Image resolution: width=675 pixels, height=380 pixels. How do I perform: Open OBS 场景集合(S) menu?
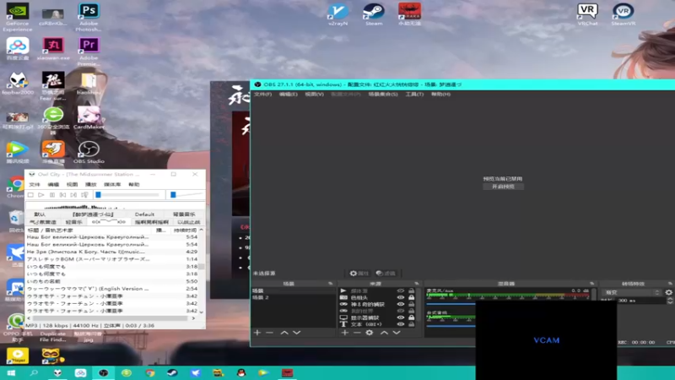click(x=383, y=94)
